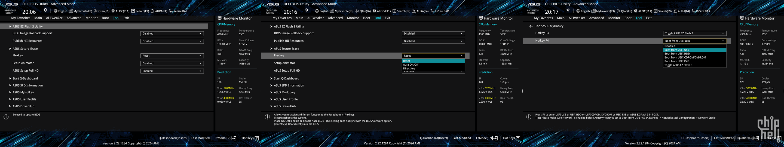Launch AI OC(F11) on the 20:16 screen
Screen dimensions: 784x147
coord(382,11)
